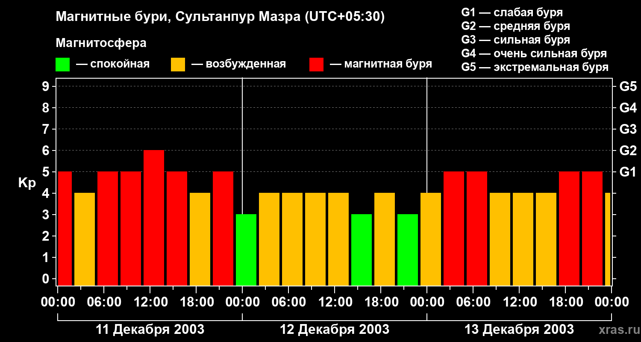Select the "13 Декабря 2003" date label
Viewport: 641px width, 342px height.
pos(519,330)
